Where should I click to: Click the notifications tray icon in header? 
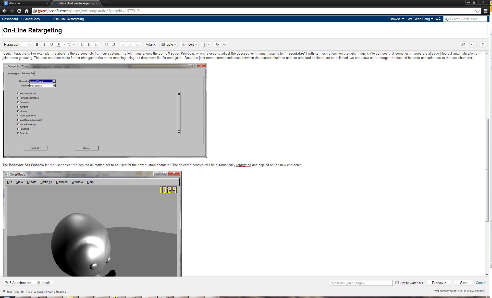point(438,19)
